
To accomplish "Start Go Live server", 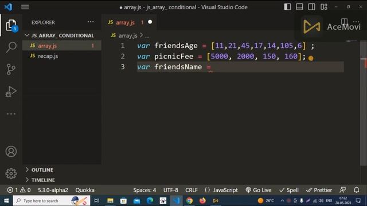I will click(259, 190).
